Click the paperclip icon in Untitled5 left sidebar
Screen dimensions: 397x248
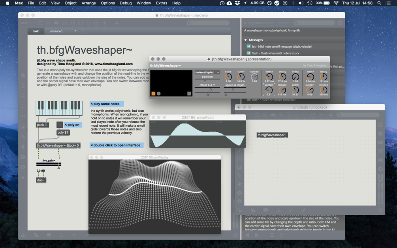[239, 176]
